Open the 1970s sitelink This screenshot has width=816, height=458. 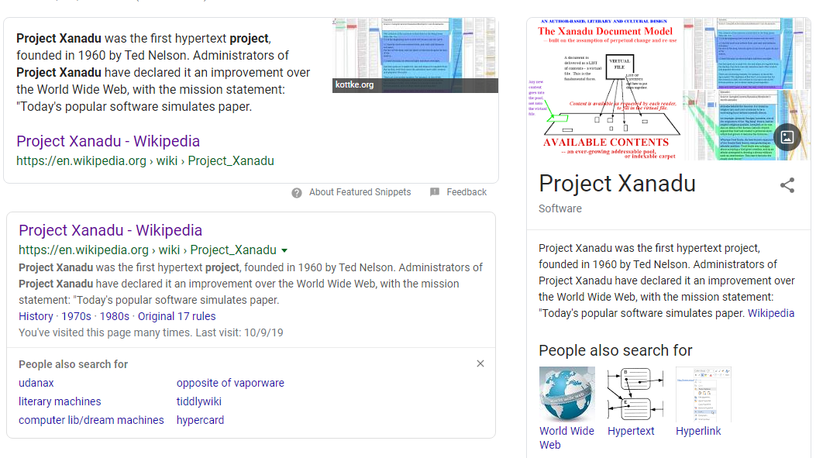coord(76,316)
